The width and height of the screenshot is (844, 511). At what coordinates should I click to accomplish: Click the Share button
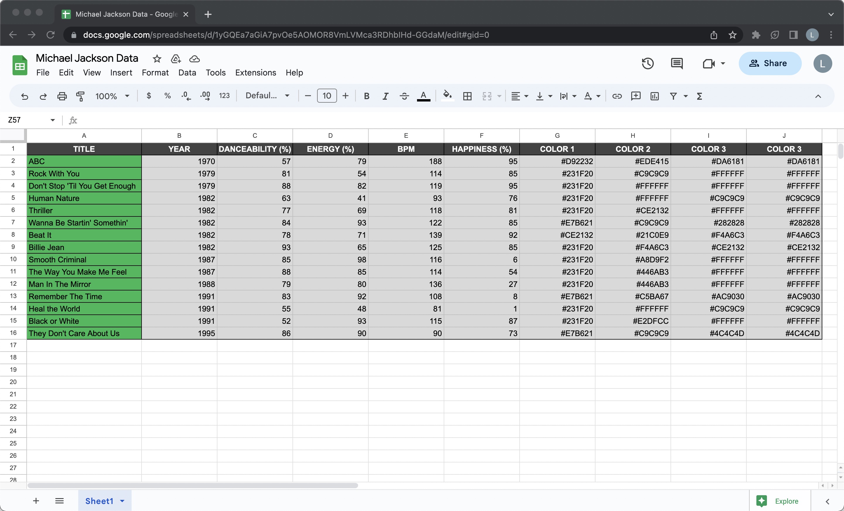(x=770, y=63)
